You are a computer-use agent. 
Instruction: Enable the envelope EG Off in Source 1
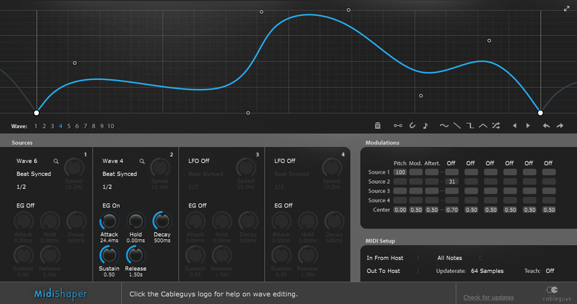(26, 205)
